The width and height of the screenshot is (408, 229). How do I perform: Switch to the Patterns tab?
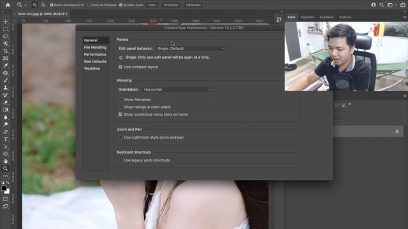pos(346,17)
